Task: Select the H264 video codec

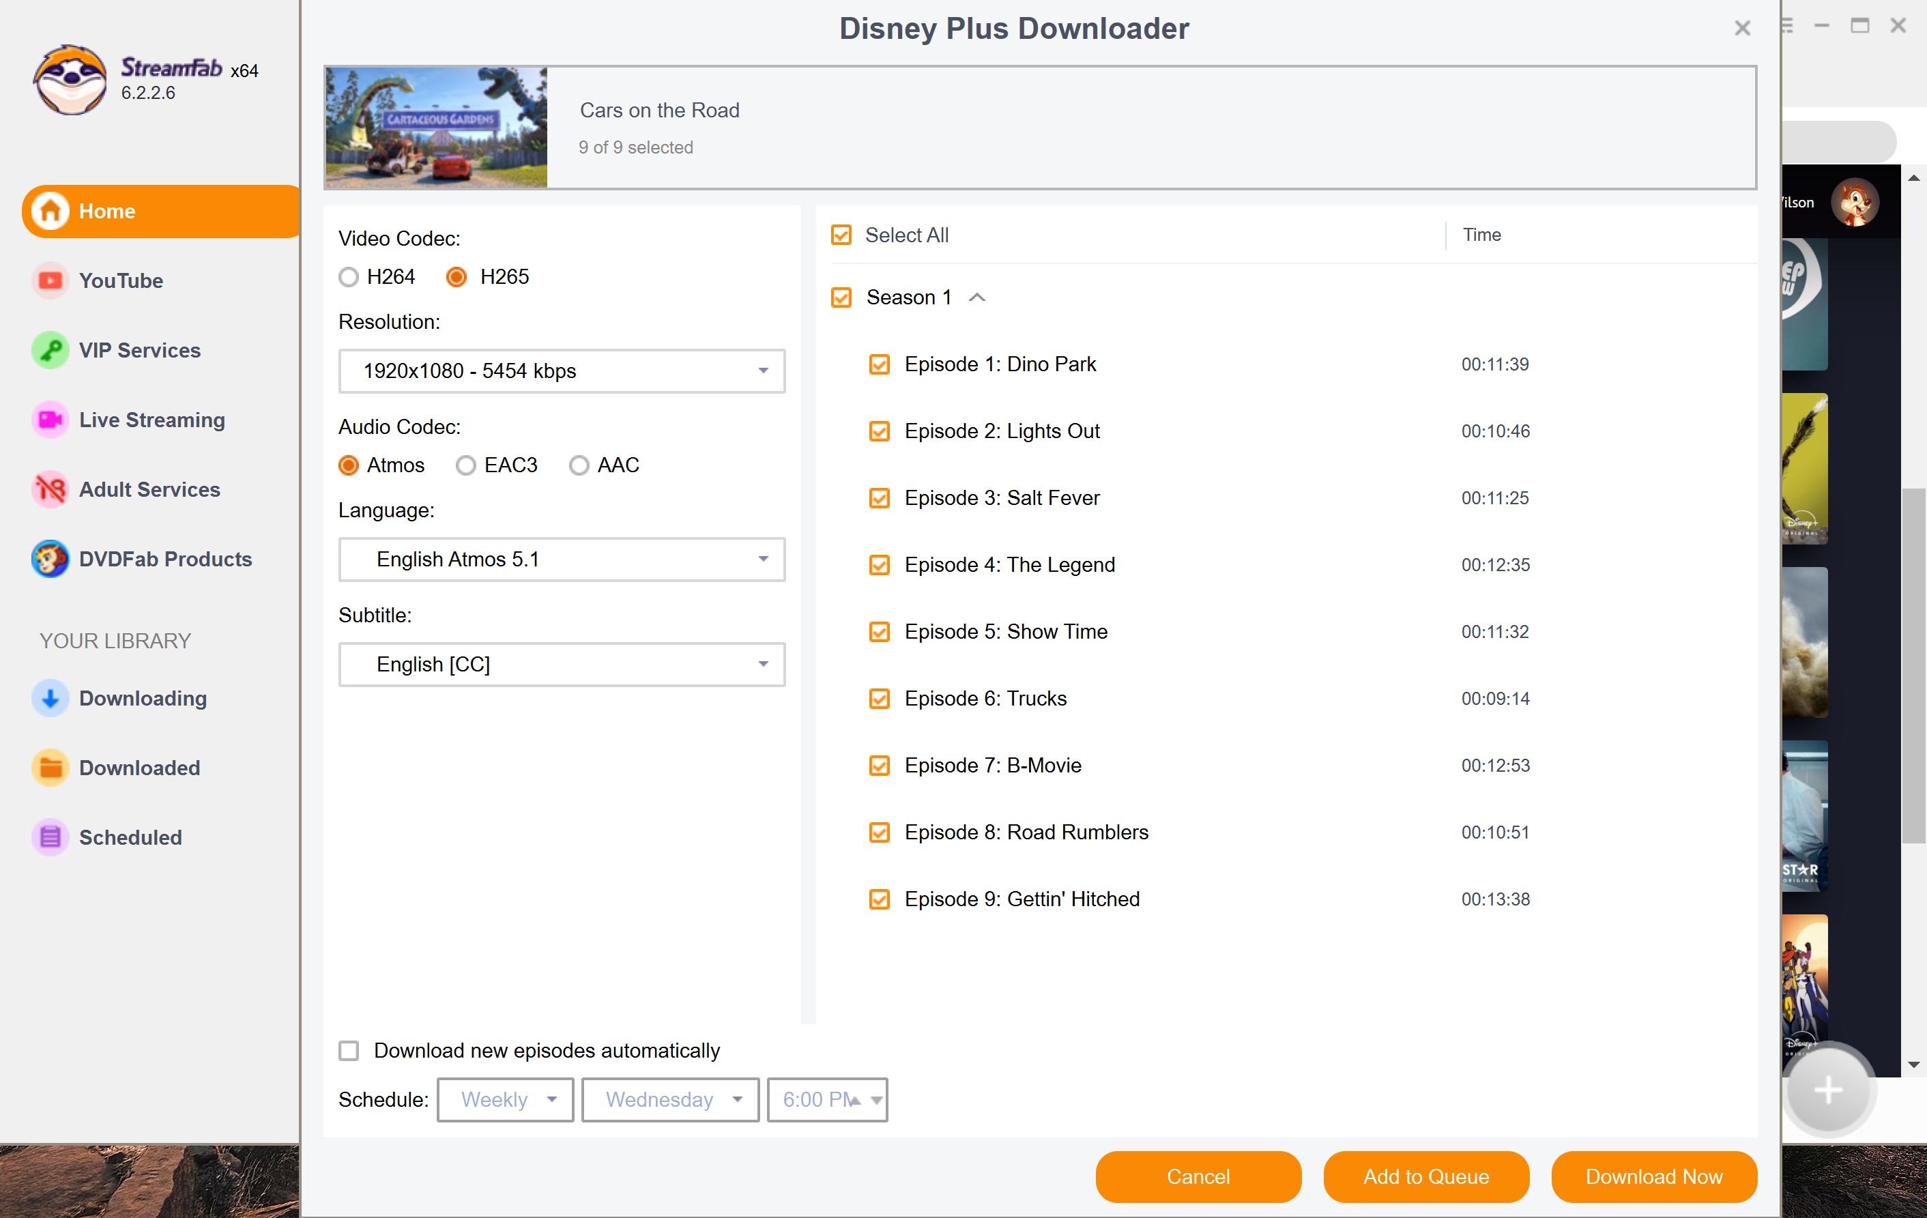Action: point(348,278)
